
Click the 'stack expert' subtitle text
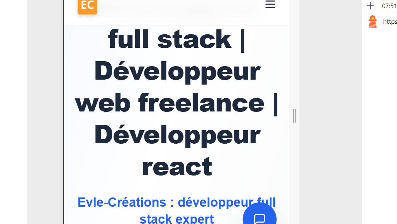click(x=176, y=218)
